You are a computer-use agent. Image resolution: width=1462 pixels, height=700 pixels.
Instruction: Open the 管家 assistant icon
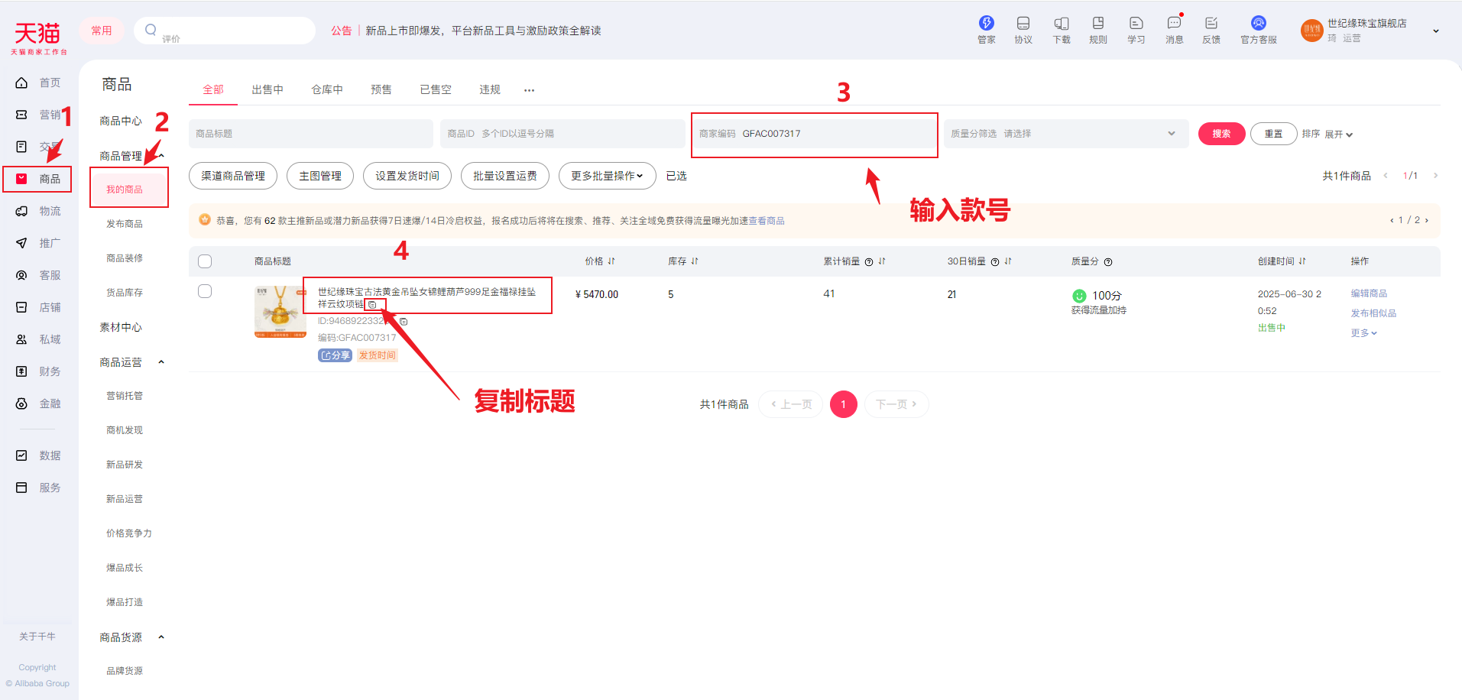[x=986, y=24]
